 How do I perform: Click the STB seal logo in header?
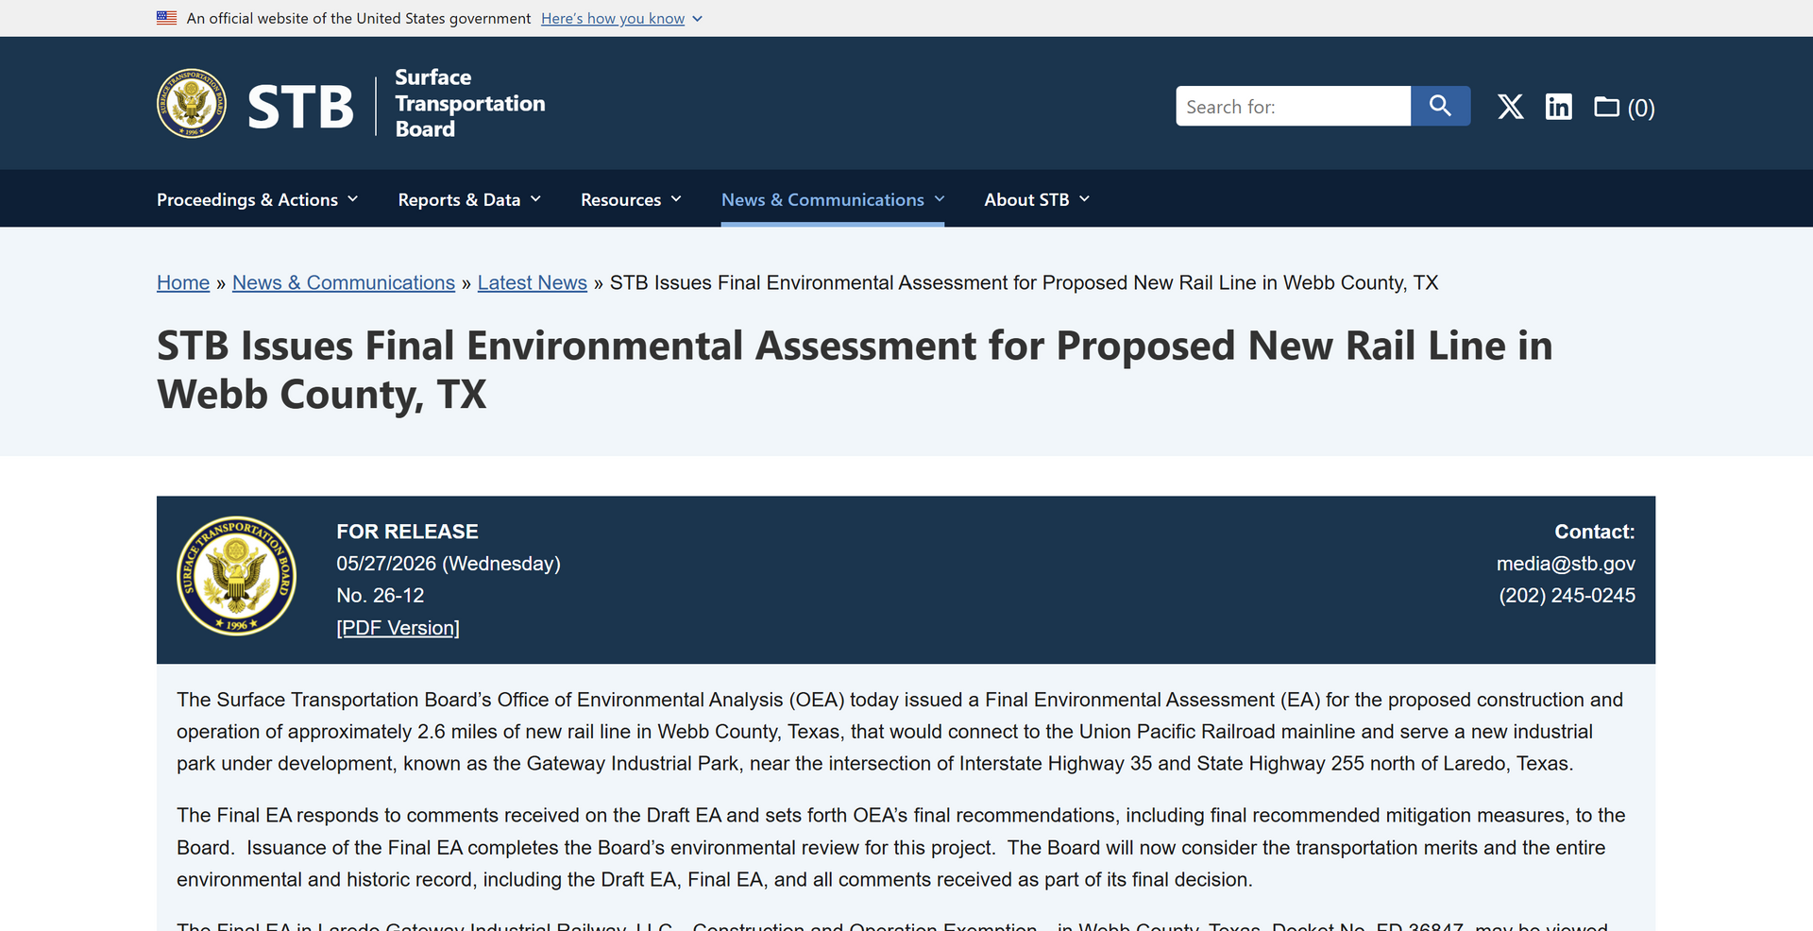click(x=192, y=103)
